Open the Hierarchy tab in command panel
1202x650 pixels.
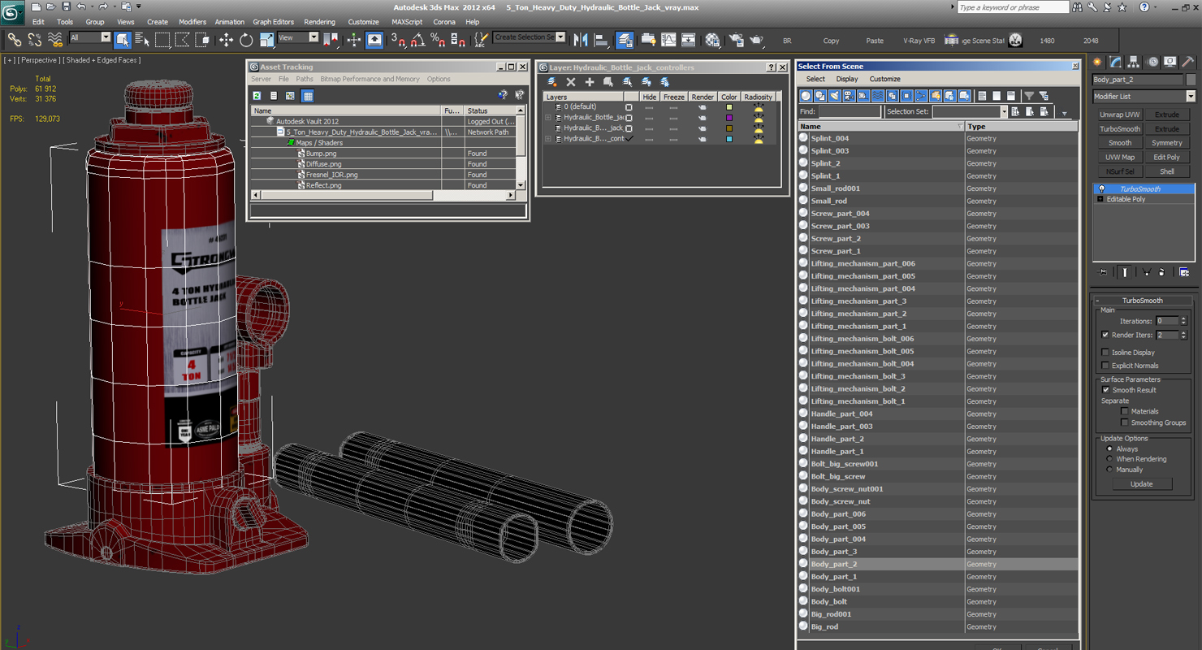[x=1134, y=62]
